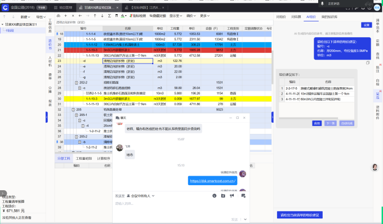Viewport: 383px width, 224px height.
Task: Click the left arrow promote icon
Action: 80,16
